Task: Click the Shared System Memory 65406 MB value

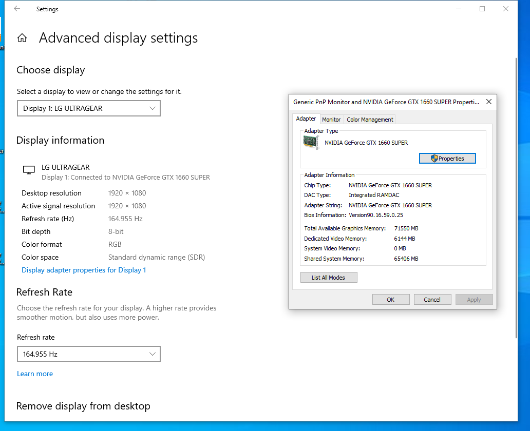Action: (406, 259)
